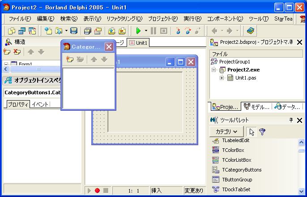Click move up arrow in 構造 panel

click(31, 52)
